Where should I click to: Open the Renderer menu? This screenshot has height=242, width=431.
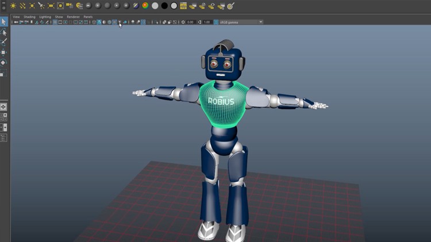pos(73,17)
